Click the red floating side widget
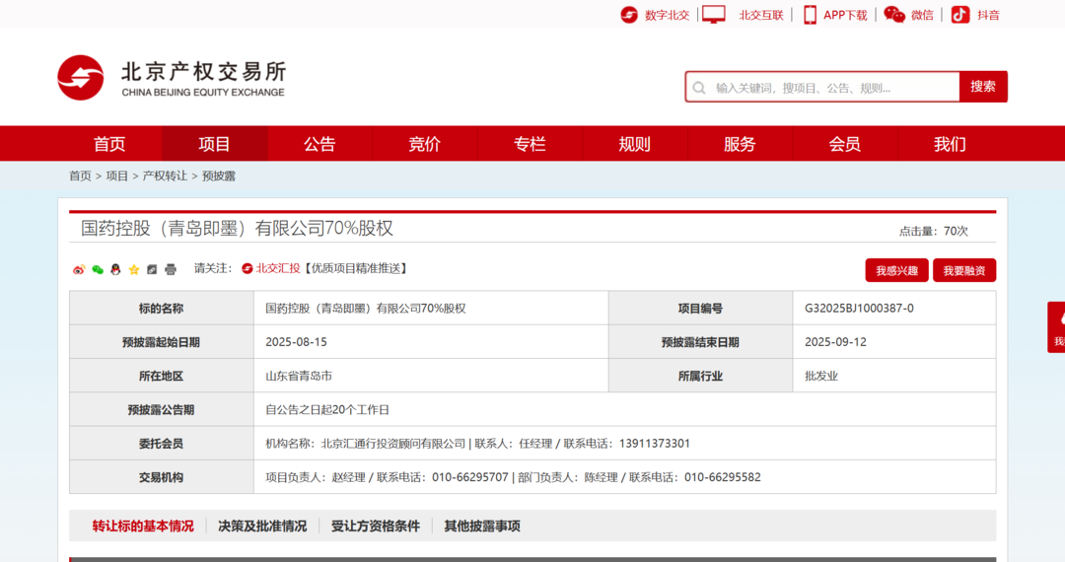1065x562 pixels. tap(1056, 327)
